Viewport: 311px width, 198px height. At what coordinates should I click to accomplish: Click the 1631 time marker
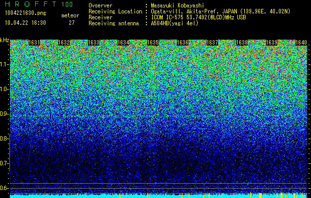point(34,43)
